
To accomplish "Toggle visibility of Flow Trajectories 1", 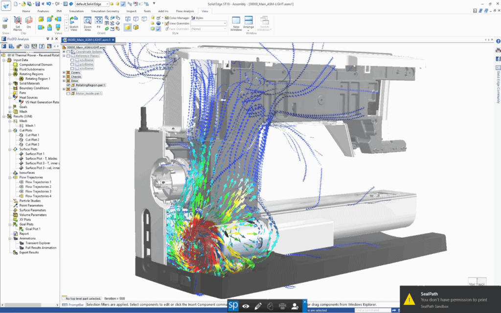I will click(22, 182).
